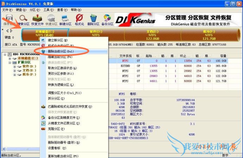Click the 恢复文件 recover files toolbar icon

click(x=37, y=20)
